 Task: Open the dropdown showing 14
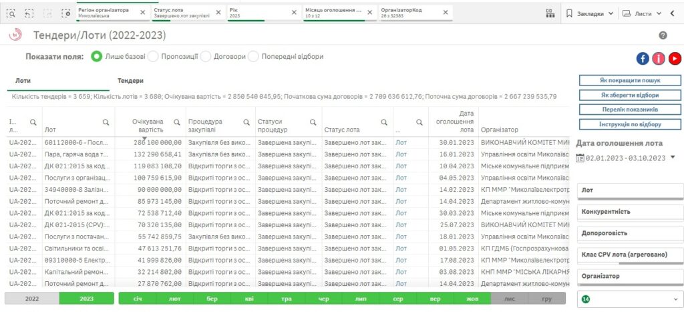[630, 299]
